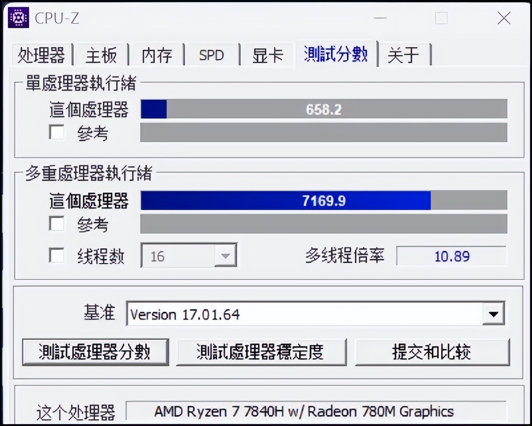Switch to the 处理器 tab
This screenshot has width=532, height=426.
click(x=41, y=55)
